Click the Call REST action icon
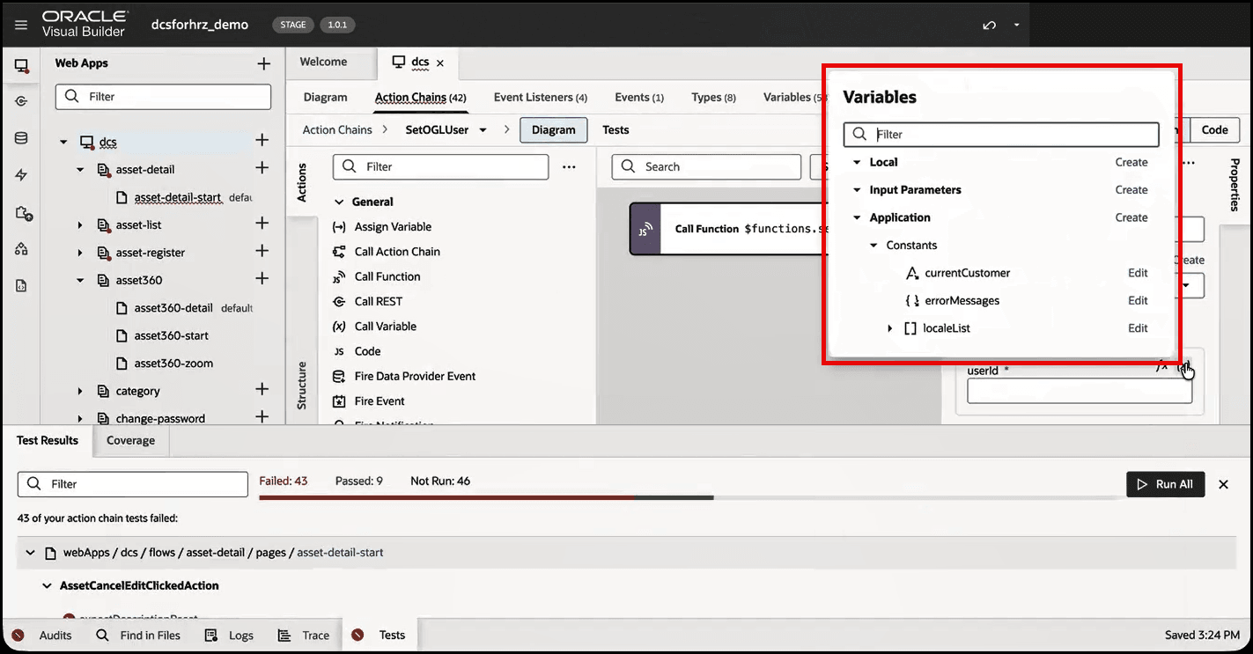 [338, 301]
